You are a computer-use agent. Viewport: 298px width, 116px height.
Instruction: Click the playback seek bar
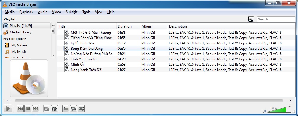click(149, 101)
